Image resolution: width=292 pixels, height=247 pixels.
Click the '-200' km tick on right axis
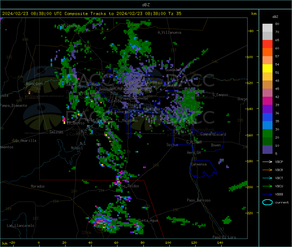(x=249, y=187)
